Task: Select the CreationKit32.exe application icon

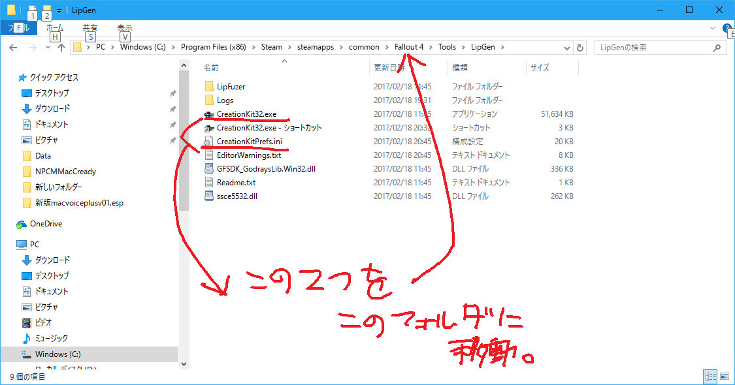Action: [x=209, y=114]
